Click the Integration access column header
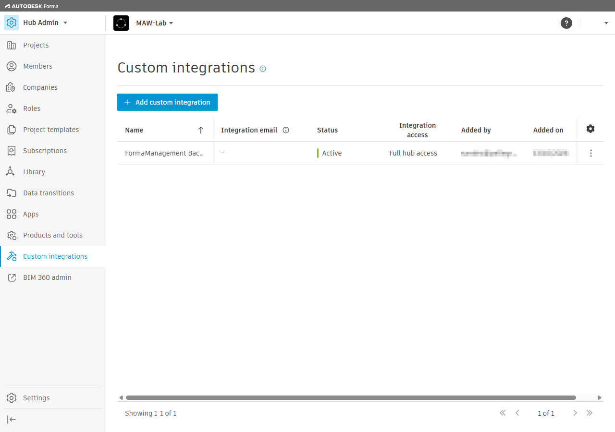Viewport: 615px width, 432px height. tap(418, 130)
